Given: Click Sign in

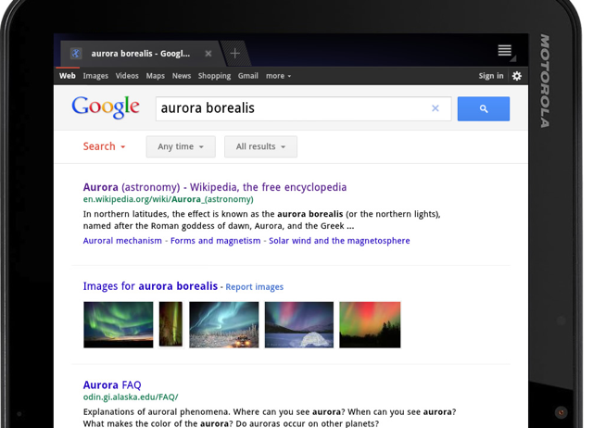Looking at the screenshot, I should tap(491, 76).
